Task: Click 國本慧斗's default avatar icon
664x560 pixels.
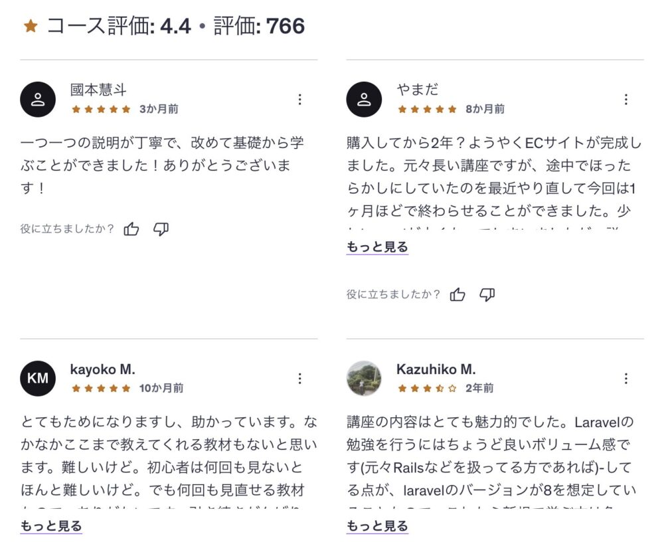Action: coord(38,100)
